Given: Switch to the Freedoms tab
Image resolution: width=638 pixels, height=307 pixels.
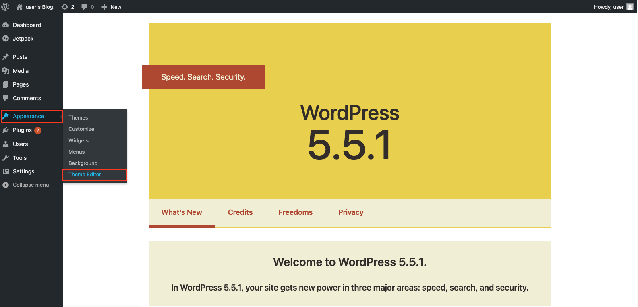Looking at the screenshot, I should 296,212.
